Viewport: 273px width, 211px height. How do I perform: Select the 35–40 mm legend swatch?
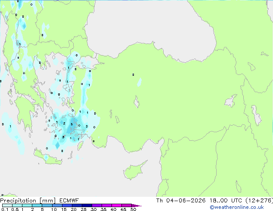[x=107, y=205]
